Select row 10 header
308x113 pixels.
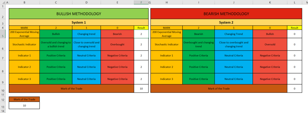coord(3,89)
